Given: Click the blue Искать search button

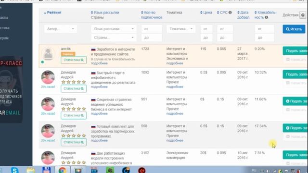Looking at the screenshot, I should [294, 29].
